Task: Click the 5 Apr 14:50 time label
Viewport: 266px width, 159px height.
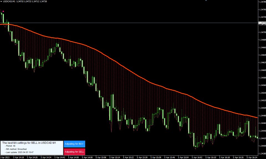Action: coord(74,157)
